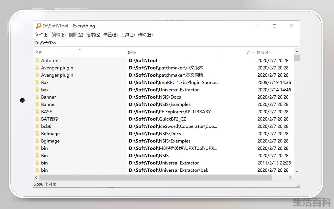Image resolution: width=334 pixels, height=209 pixels.
Task: Click the Everything magnifier icon in title bar
Action: click(x=39, y=26)
